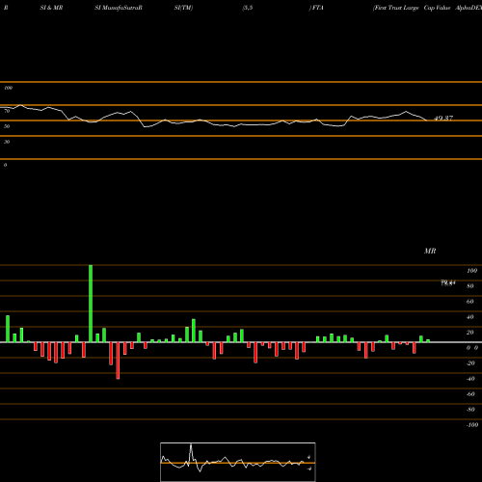Screen dimensions: 482x482
Task: Click the 'SI(TM)' header label
Action: (183, 8)
